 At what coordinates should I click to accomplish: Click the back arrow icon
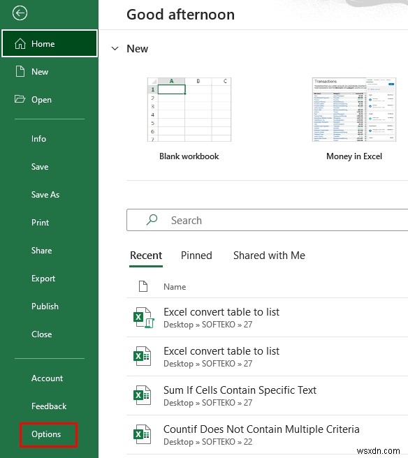coord(20,13)
